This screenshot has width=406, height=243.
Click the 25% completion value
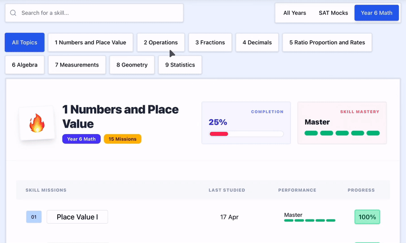218,122
